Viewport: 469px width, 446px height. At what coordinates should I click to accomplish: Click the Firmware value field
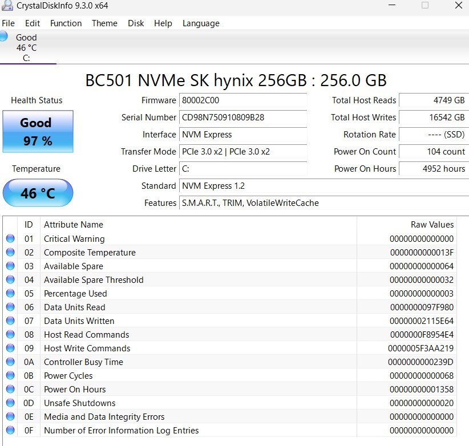pyautogui.click(x=242, y=100)
